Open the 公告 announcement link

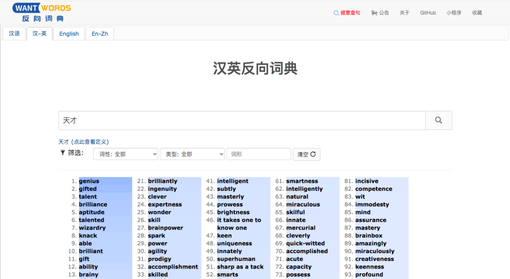point(380,13)
